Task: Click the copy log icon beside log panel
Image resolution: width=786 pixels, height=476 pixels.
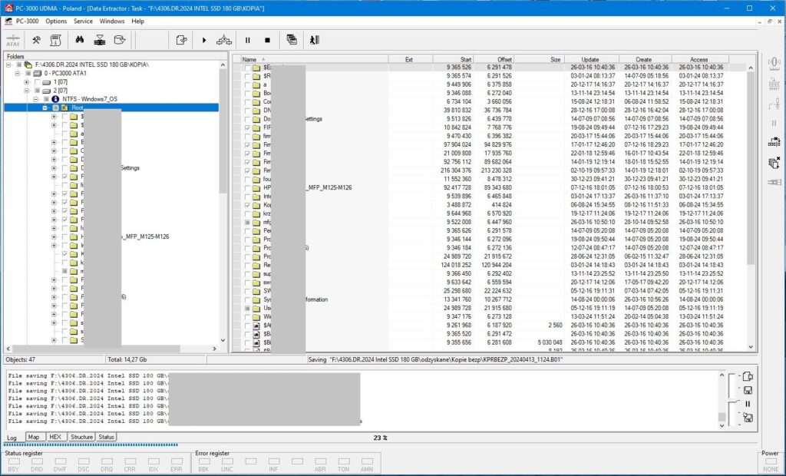Action: [748, 377]
